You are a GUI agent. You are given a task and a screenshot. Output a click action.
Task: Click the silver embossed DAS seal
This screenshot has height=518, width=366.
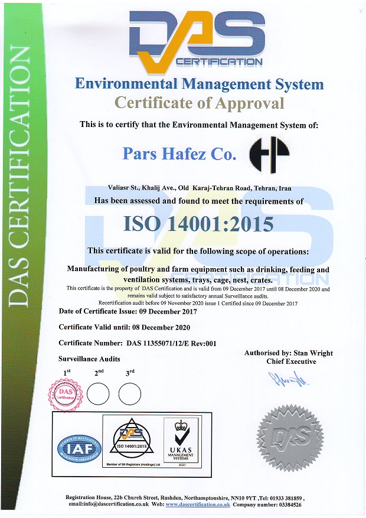[290, 438]
